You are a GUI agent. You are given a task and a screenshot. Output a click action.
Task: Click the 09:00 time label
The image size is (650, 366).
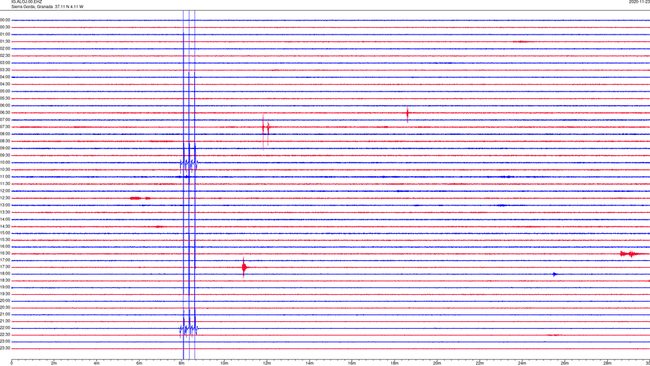pyautogui.click(x=5, y=148)
